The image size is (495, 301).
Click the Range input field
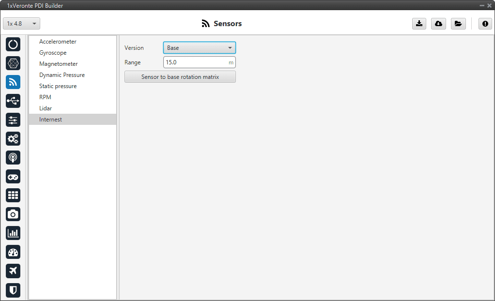point(196,62)
